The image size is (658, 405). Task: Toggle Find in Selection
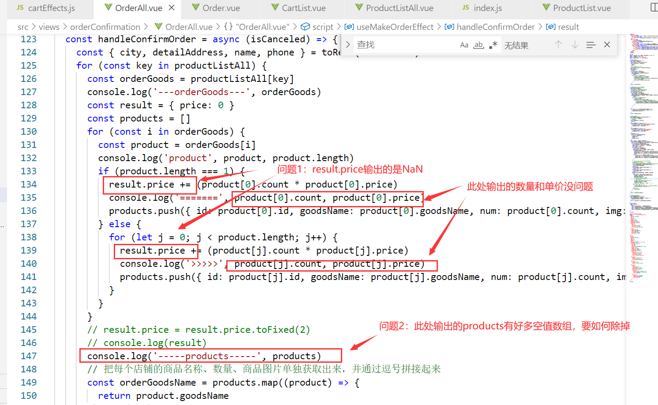point(591,45)
